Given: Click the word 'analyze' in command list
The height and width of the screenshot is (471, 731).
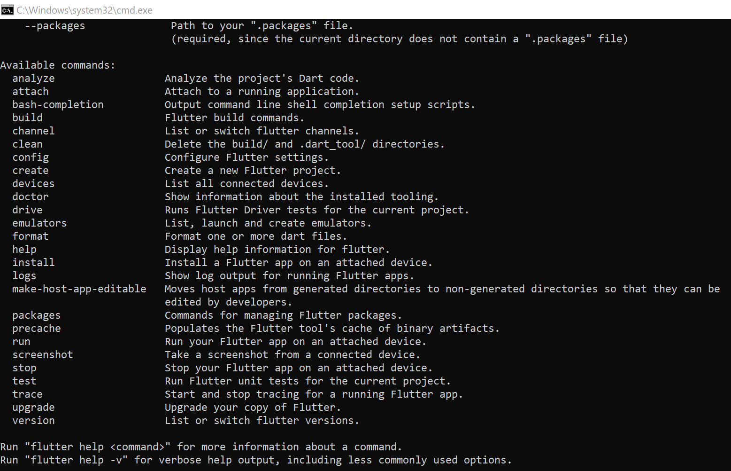Looking at the screenshot, I should [x=33, y=78].
